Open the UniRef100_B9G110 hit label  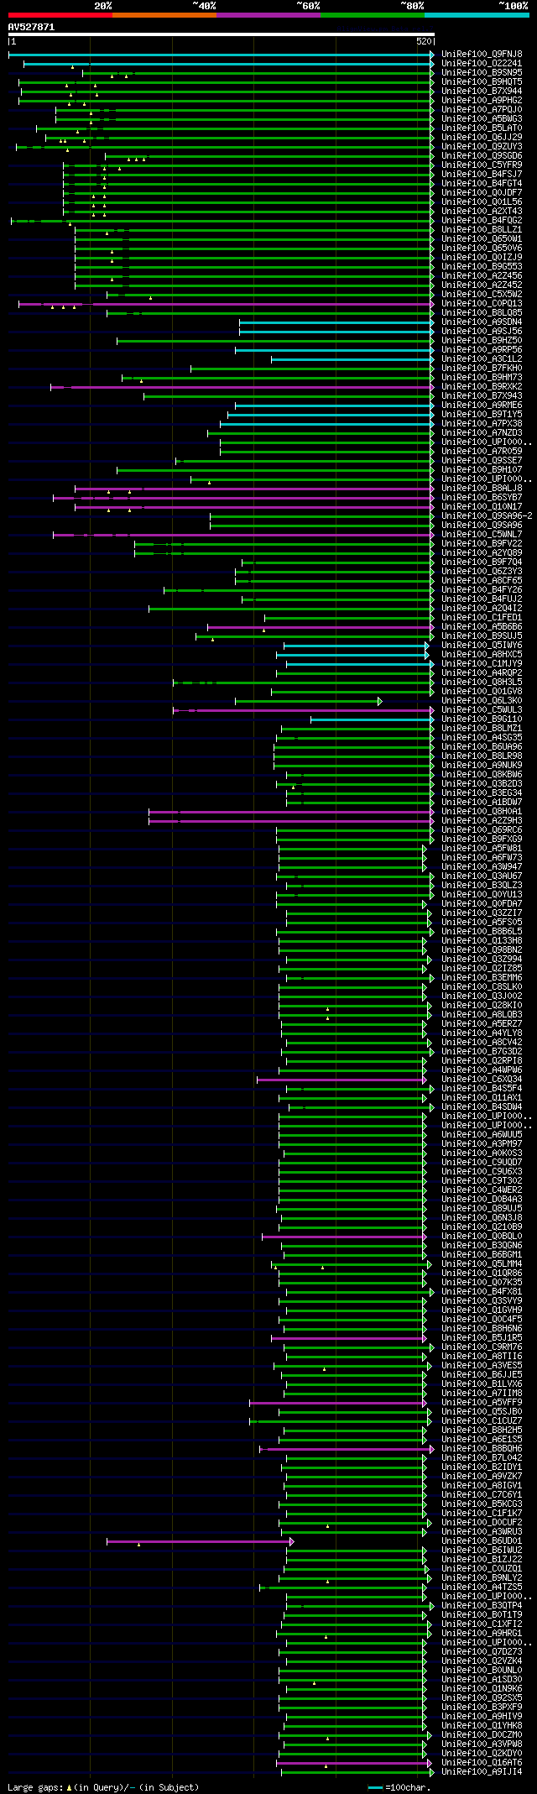(x=482, y=719)
